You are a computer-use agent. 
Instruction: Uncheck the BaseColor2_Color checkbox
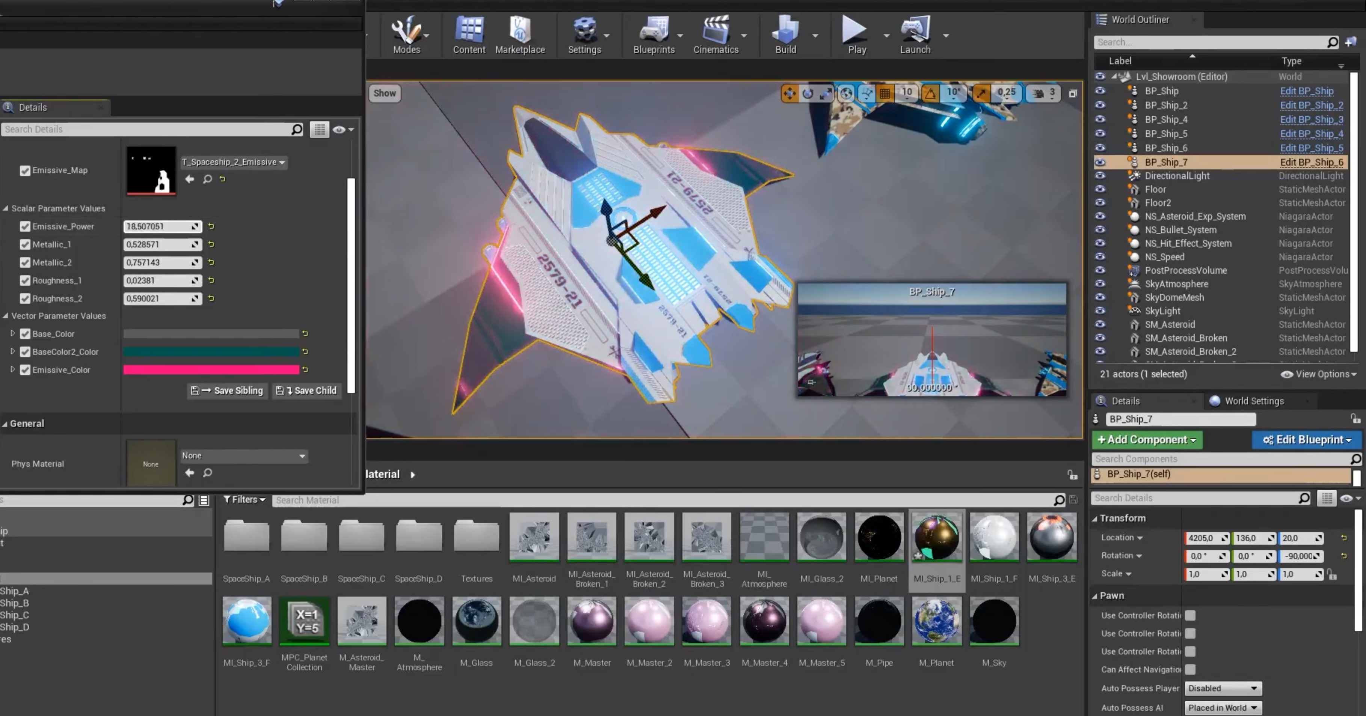pos(25,351)
